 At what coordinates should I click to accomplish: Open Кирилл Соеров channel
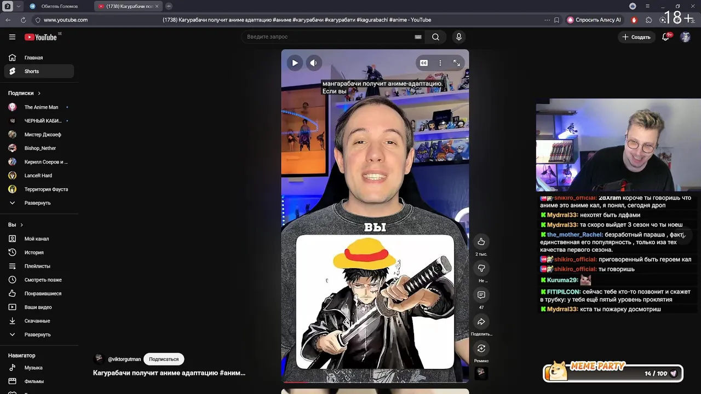pos(38,162)
